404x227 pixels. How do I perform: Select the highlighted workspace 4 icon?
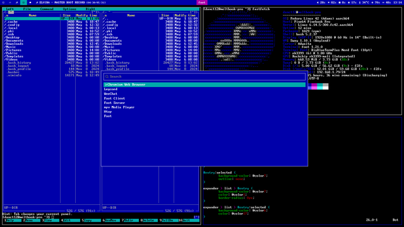23,3
